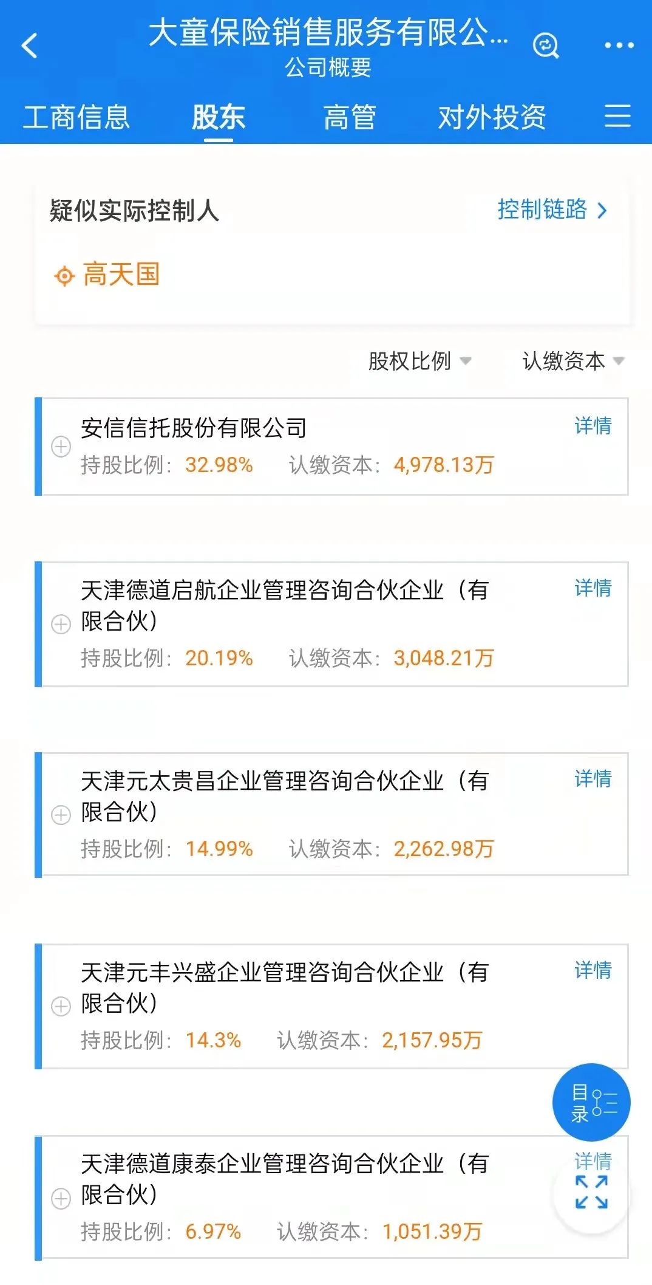Expand 天津德道启航 shareholder plus icon

(x=61, y=624)
